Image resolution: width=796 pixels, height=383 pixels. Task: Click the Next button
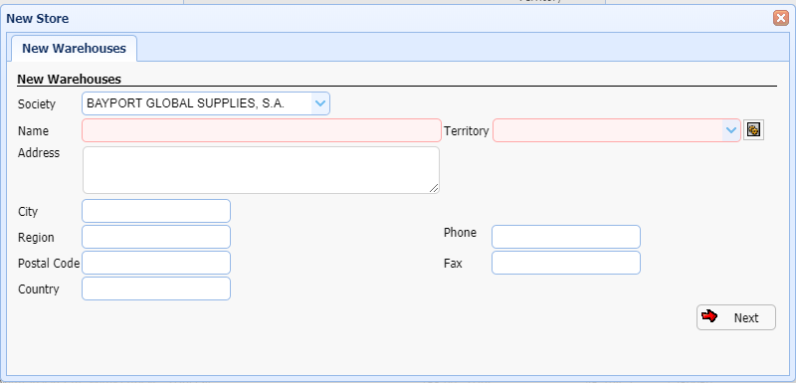click(x=736, y=317)
